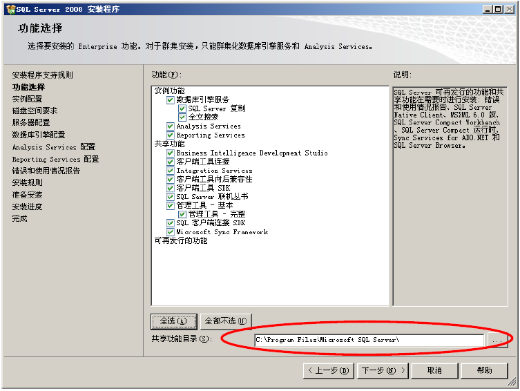
Task: Toggle the SQL 客户端连接 SDK checkbox
Action: point(170,223)
